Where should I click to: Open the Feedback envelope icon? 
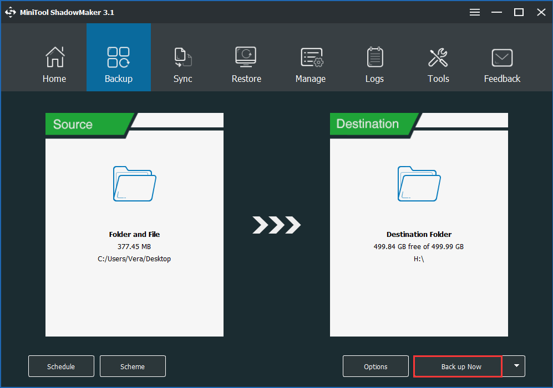[501, 57]
